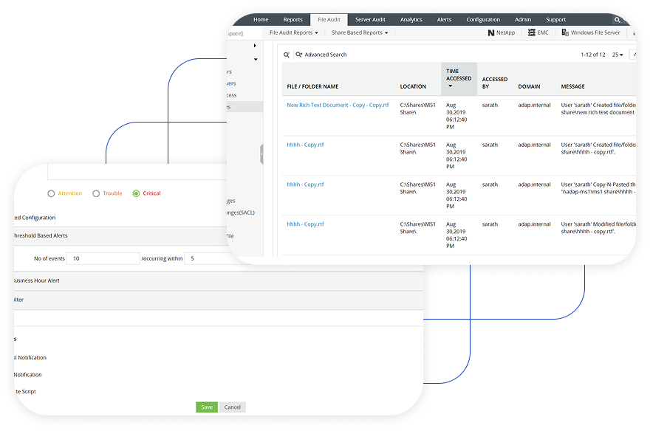Viewport: 650px width, 431px height.
Task: Open the 25 rows-per-page dropdown
Action: [617, 55]
